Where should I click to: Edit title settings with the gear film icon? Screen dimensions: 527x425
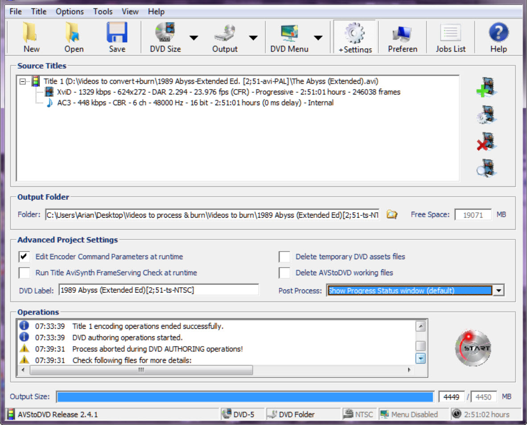486,115
